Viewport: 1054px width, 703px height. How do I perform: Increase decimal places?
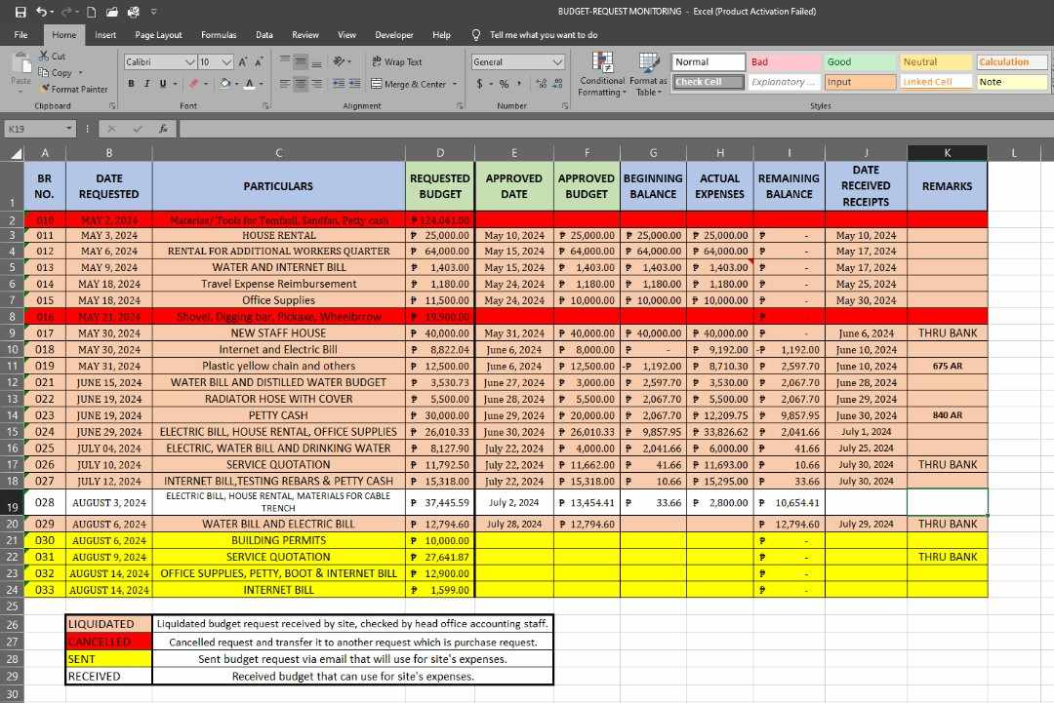pyautogui.click(x=542, y=84)
